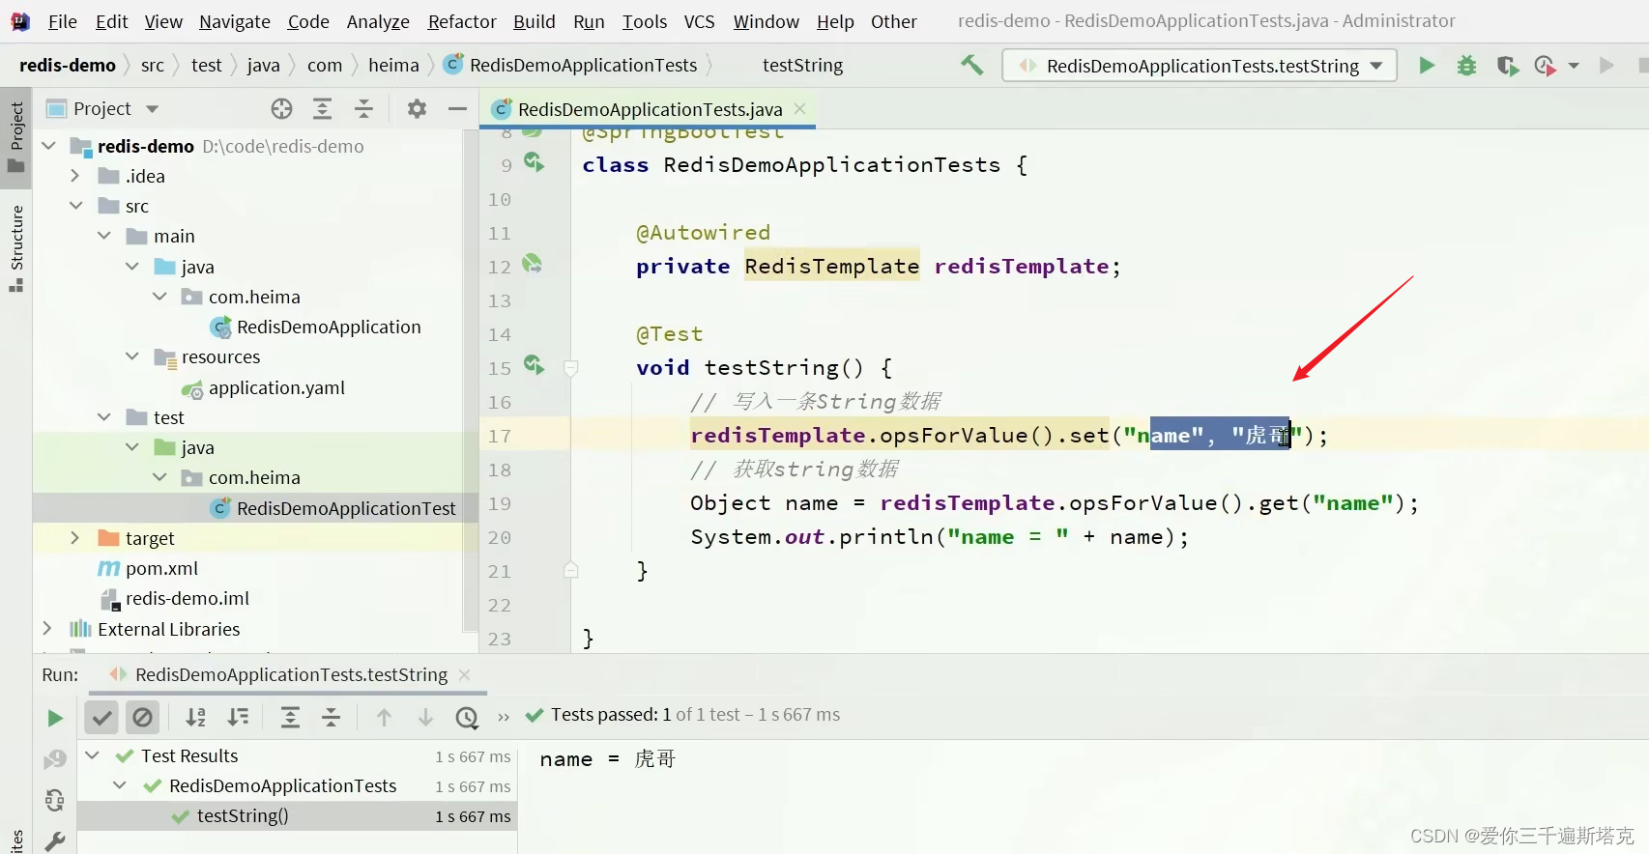
Task: Click the run gutter icon on line 9
Action: click(x=534, y=162)
